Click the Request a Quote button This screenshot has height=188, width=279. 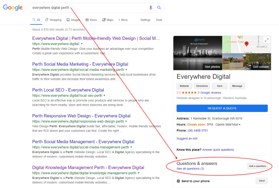222,108
